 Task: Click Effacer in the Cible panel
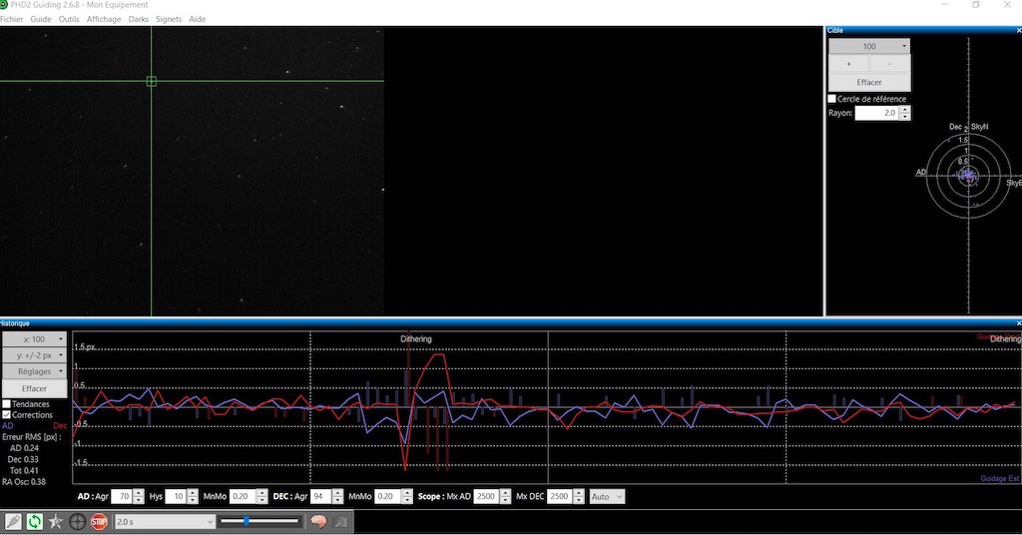tap(869, 82)
